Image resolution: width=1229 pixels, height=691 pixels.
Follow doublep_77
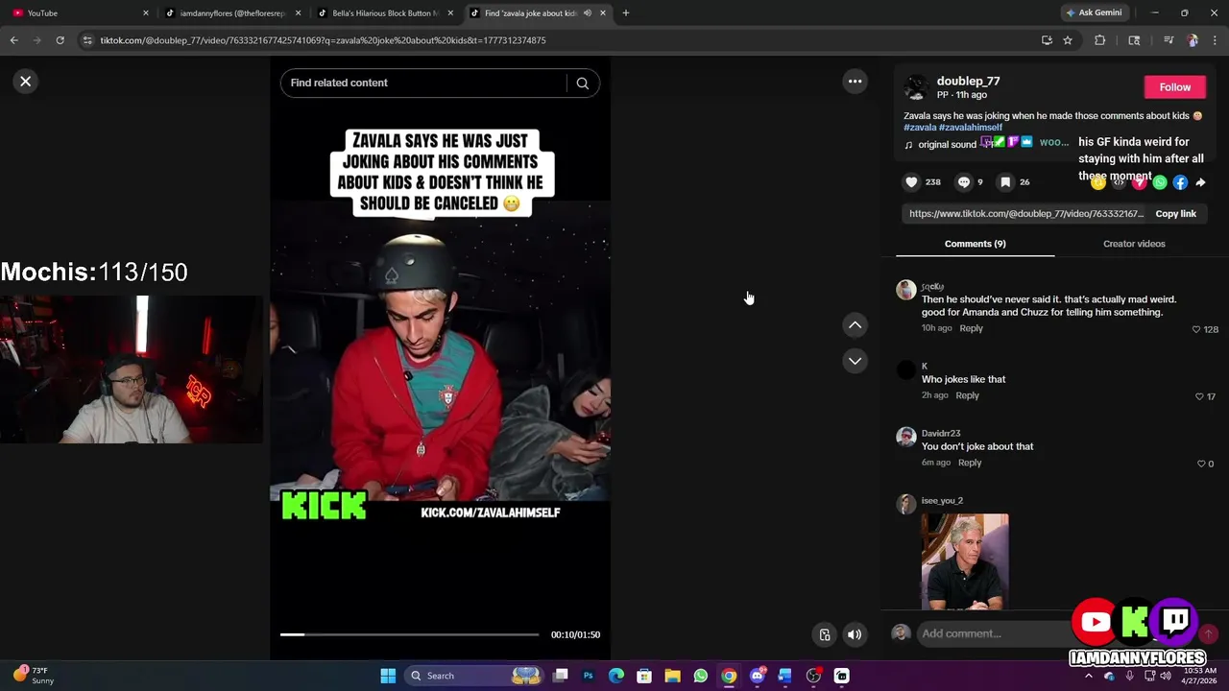tap(1174, 87)
